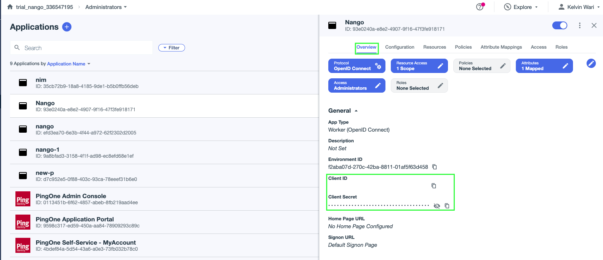Open the help question mark icon
This screenshot has width=603, height=260.
point(480,7)
